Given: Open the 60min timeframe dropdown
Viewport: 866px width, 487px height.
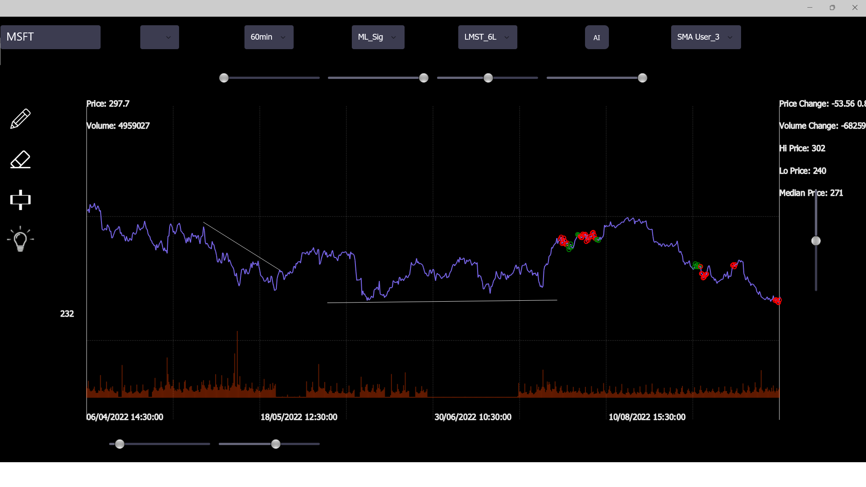Looking at the screenshot, I should (x=269, y=37).
